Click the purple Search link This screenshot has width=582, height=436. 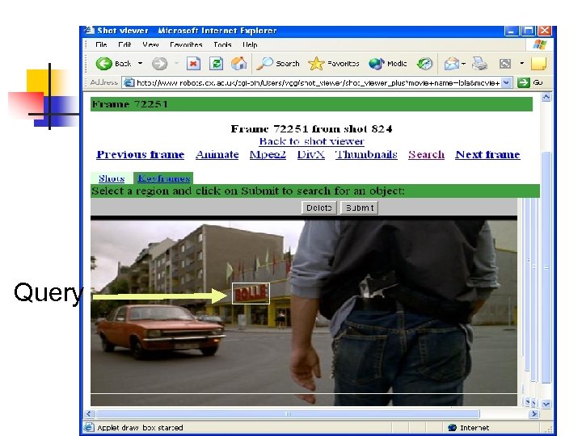(x=427, y=154)
